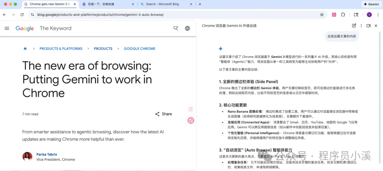Screen dimensions: 383x171
Task: Click the Chrome 浏览器 Gemini AI 升级总结 title
Action: 229,26
